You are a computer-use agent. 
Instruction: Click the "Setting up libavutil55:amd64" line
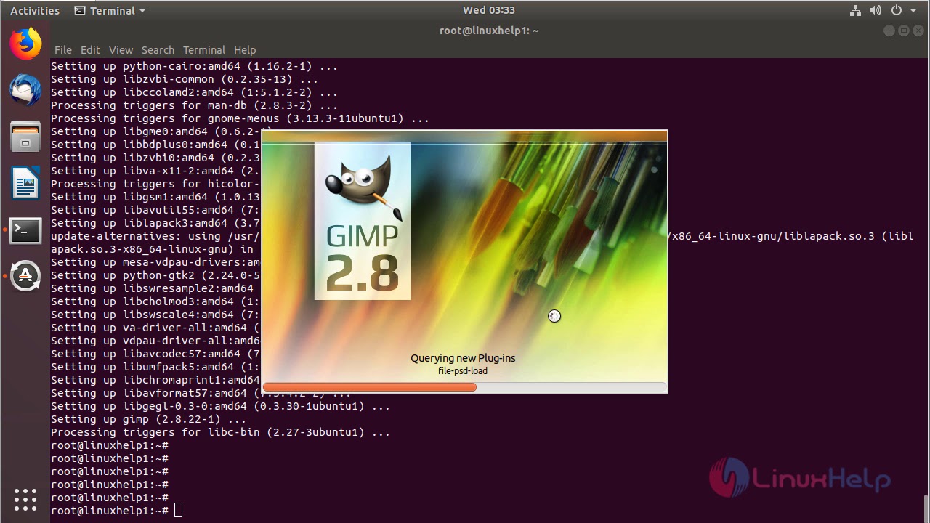tap(155, 210)
